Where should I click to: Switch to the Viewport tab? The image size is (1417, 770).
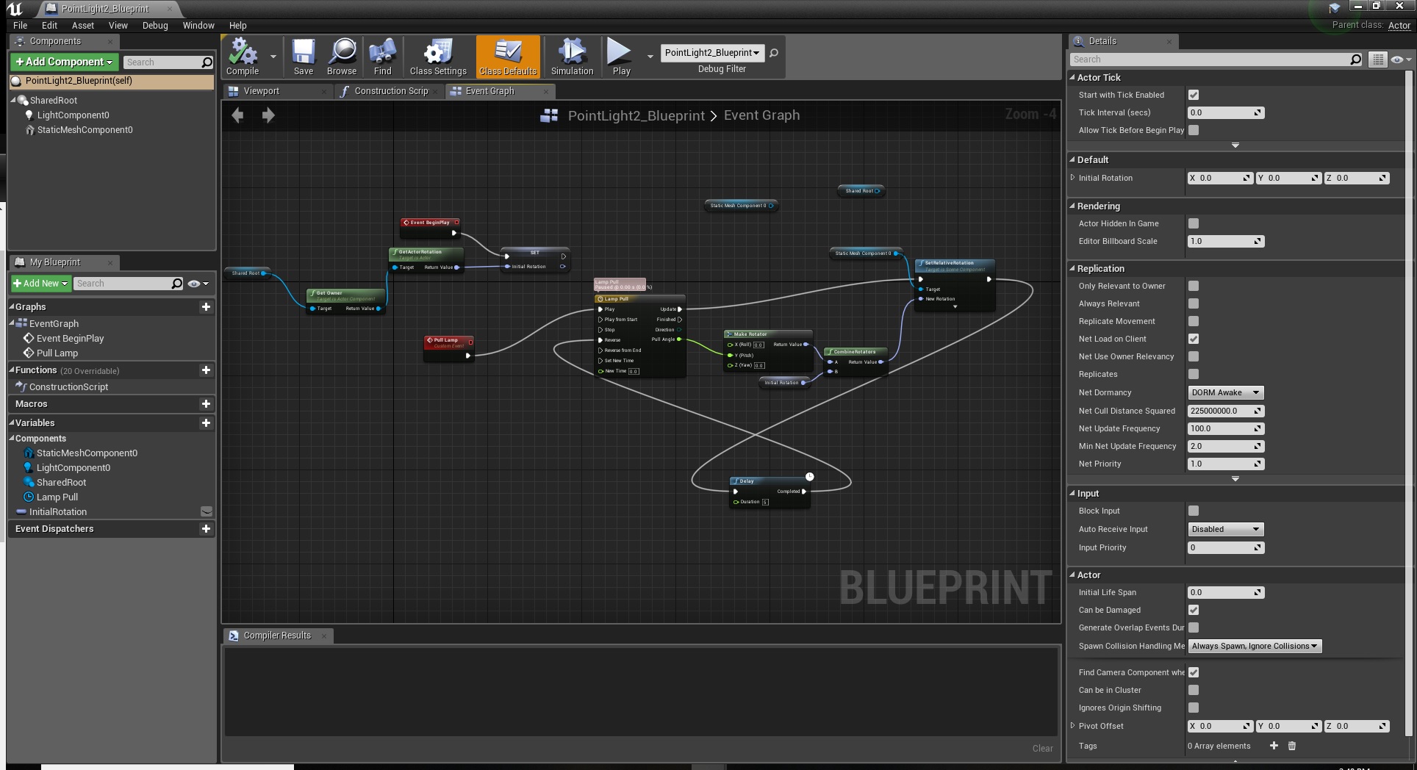pyautogui.click(x=262, y=91)
